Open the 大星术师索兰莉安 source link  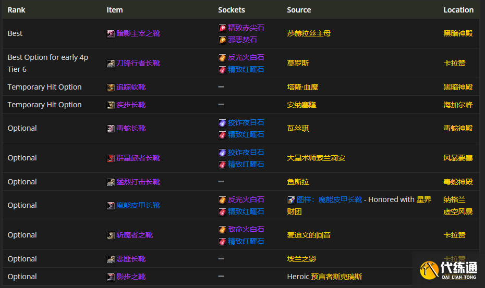point(316,158)
